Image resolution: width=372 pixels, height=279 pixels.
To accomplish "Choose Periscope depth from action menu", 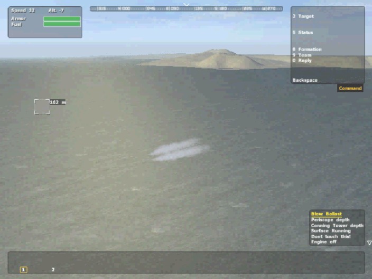I will point(330,220).
